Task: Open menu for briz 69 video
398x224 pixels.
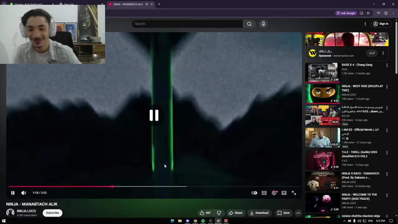Action: coord(387,108)
